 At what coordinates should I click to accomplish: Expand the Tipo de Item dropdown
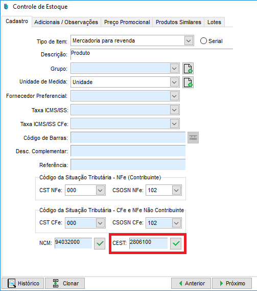click(x=189, y=40)
